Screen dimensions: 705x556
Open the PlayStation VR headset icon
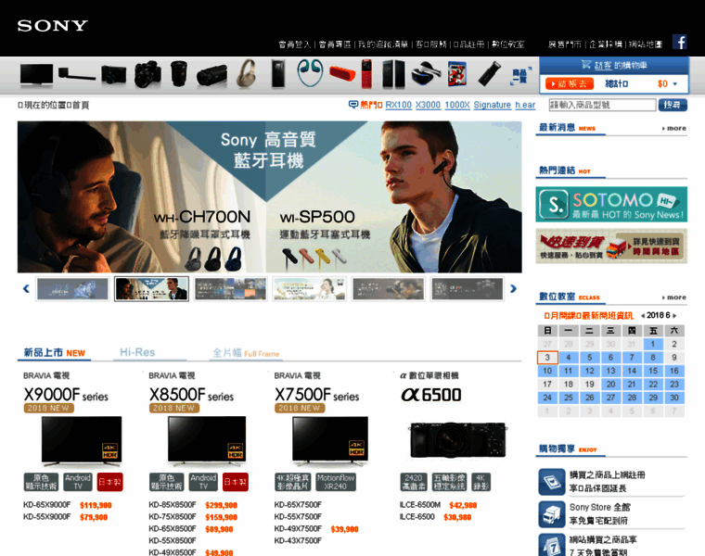coord(427,74)
